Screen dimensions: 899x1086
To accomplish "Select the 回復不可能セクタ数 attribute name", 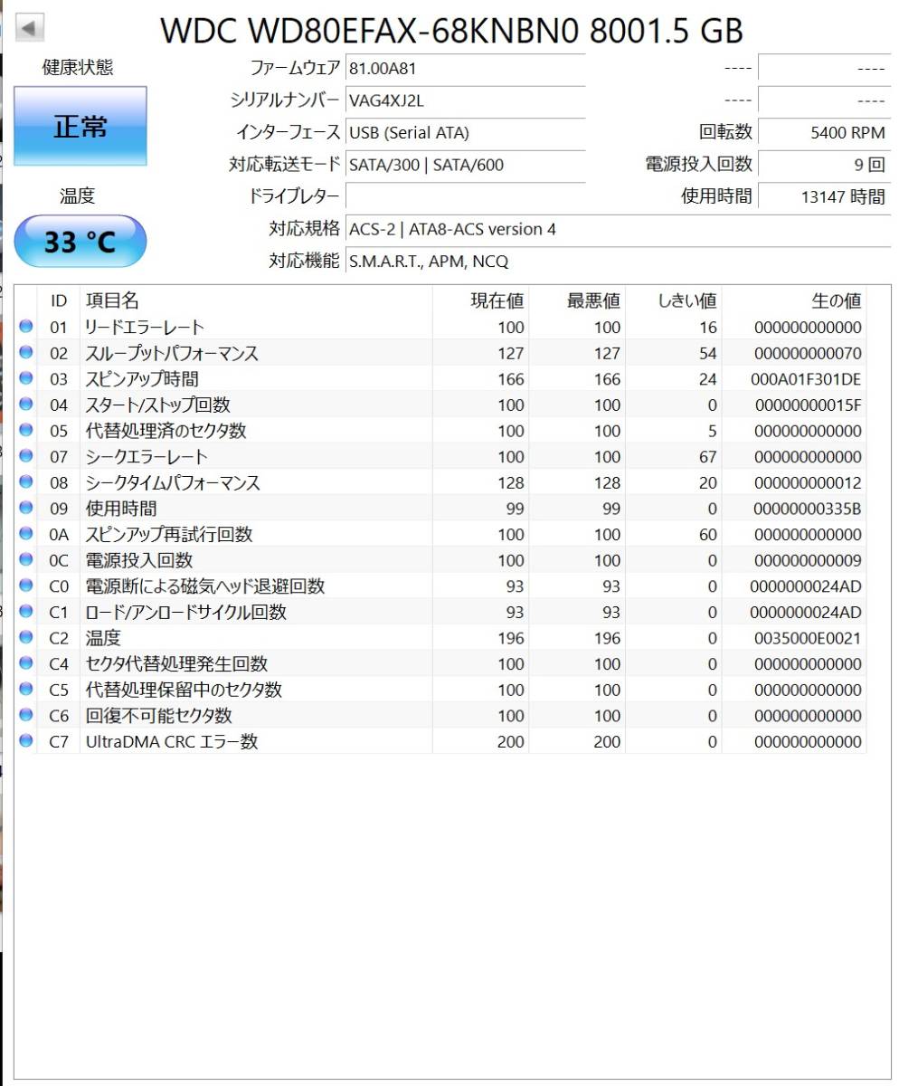I will coord(159,716).
